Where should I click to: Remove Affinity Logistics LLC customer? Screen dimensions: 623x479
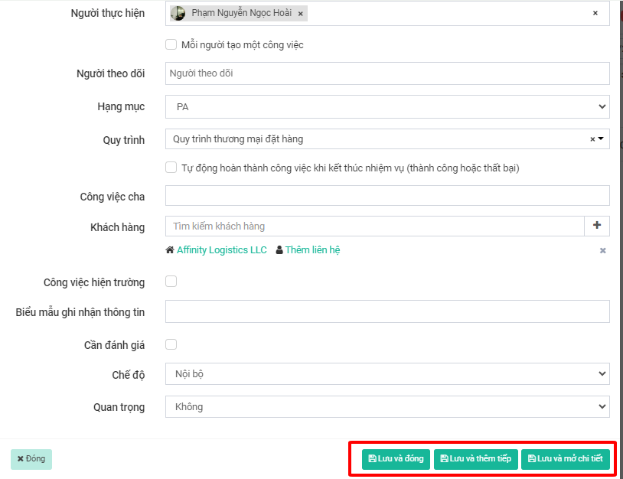point(602,250)
